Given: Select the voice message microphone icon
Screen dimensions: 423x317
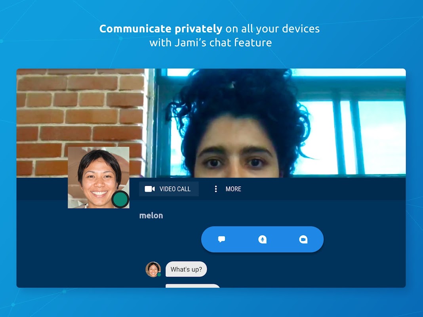Looking at the screenshot, I should tap(263, 239).
